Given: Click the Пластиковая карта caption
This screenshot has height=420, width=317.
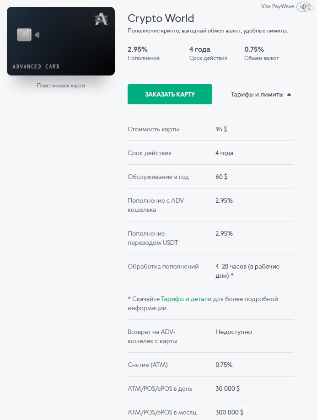Looking at the screenshot, I should click(61, 86).
